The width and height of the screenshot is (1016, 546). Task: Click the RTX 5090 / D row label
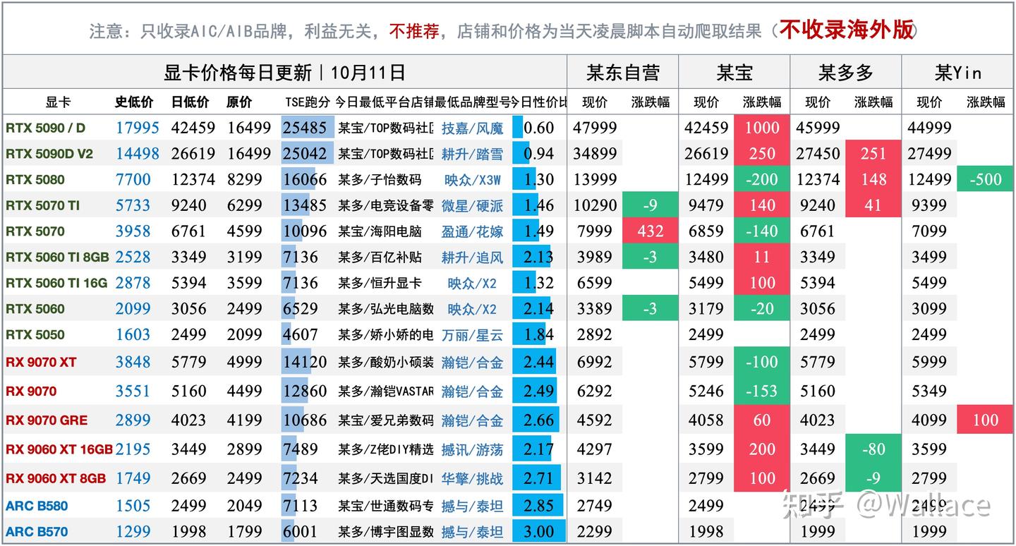coord(45,128)
